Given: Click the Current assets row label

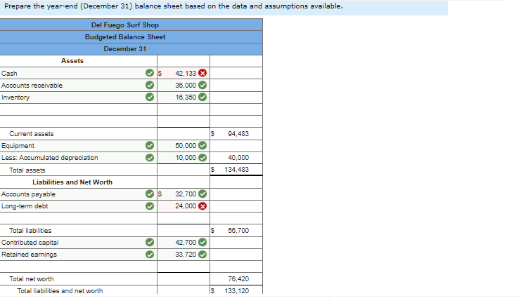Looking at the screenshot, I should (31, 133).
